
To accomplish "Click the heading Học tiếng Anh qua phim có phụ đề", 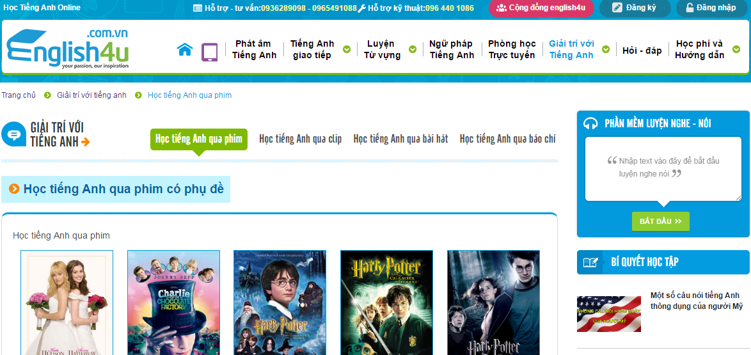I will click(x=123, y=189).
